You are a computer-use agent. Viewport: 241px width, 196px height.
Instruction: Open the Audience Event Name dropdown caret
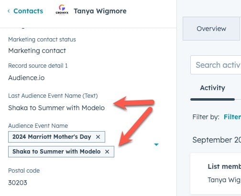pos(156,144)
